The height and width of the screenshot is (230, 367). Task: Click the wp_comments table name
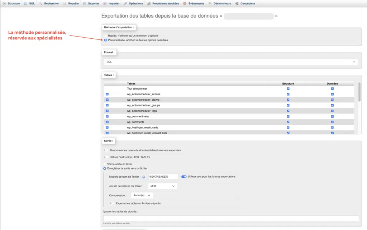pyautogui.click(x=135, y=122)
